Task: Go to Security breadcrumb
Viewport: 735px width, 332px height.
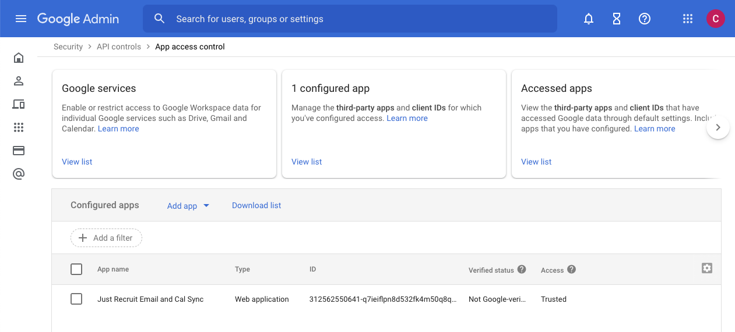Action: coord(68,47)
